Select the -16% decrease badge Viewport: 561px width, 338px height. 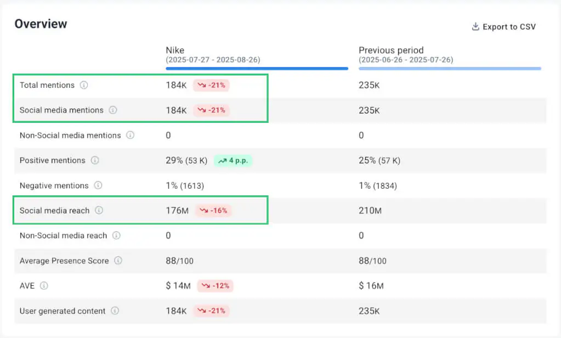click(x=213, y=211)
